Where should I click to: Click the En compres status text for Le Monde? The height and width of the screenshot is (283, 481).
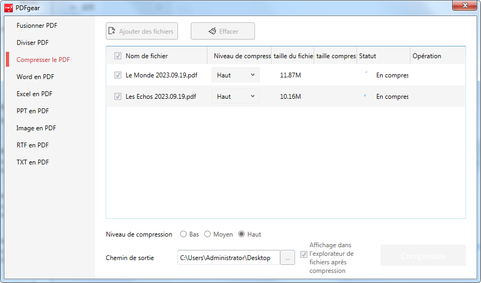[392, 75]
